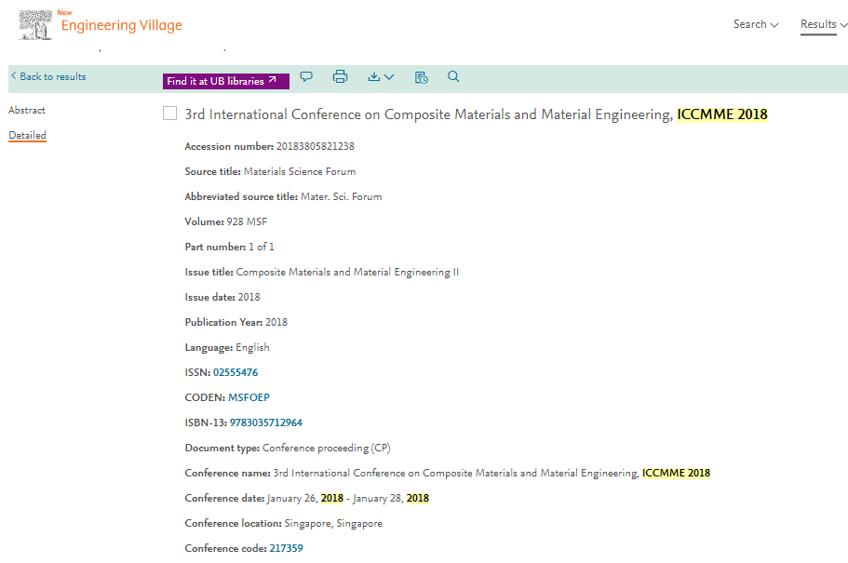
Task: Click the saved records clock icon
Action: click(x=422, y=77)
